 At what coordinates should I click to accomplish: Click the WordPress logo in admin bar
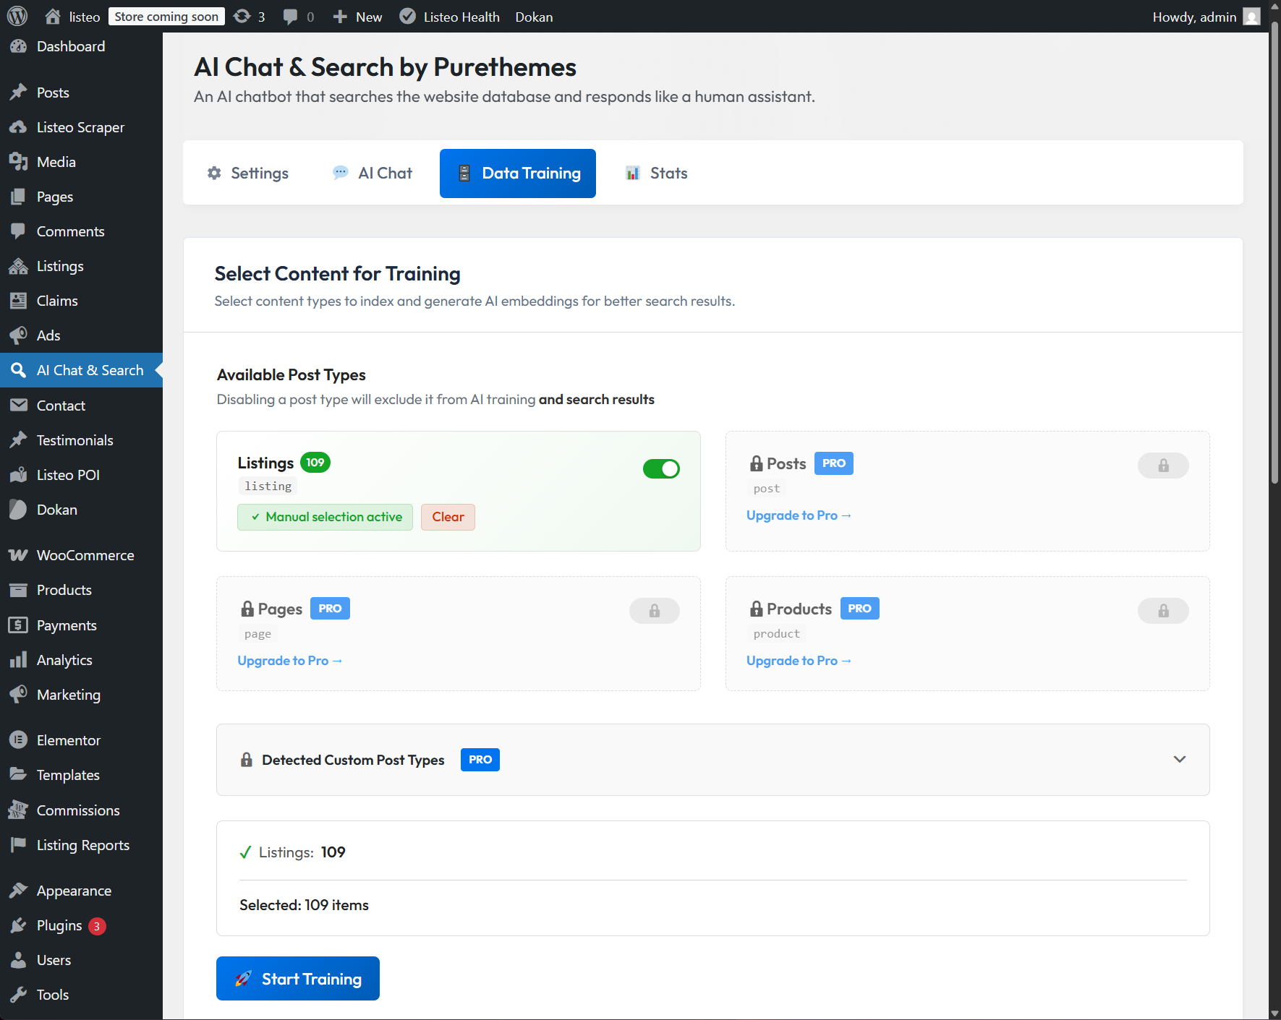(17, 16)
